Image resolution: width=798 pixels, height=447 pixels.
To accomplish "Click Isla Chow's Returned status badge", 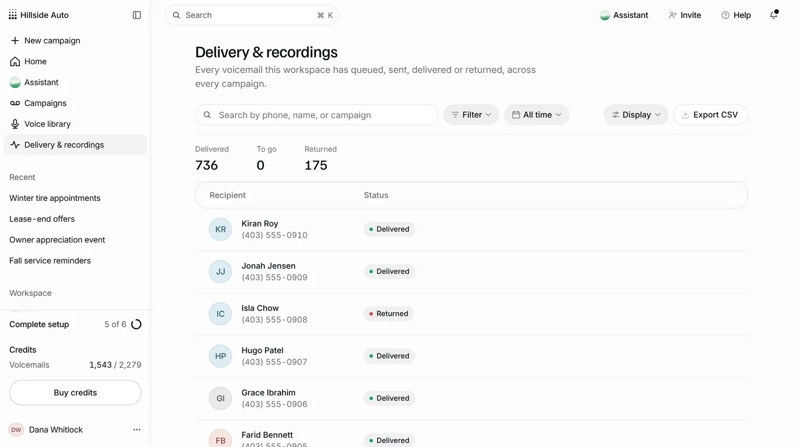I will [x=389, y=314].
